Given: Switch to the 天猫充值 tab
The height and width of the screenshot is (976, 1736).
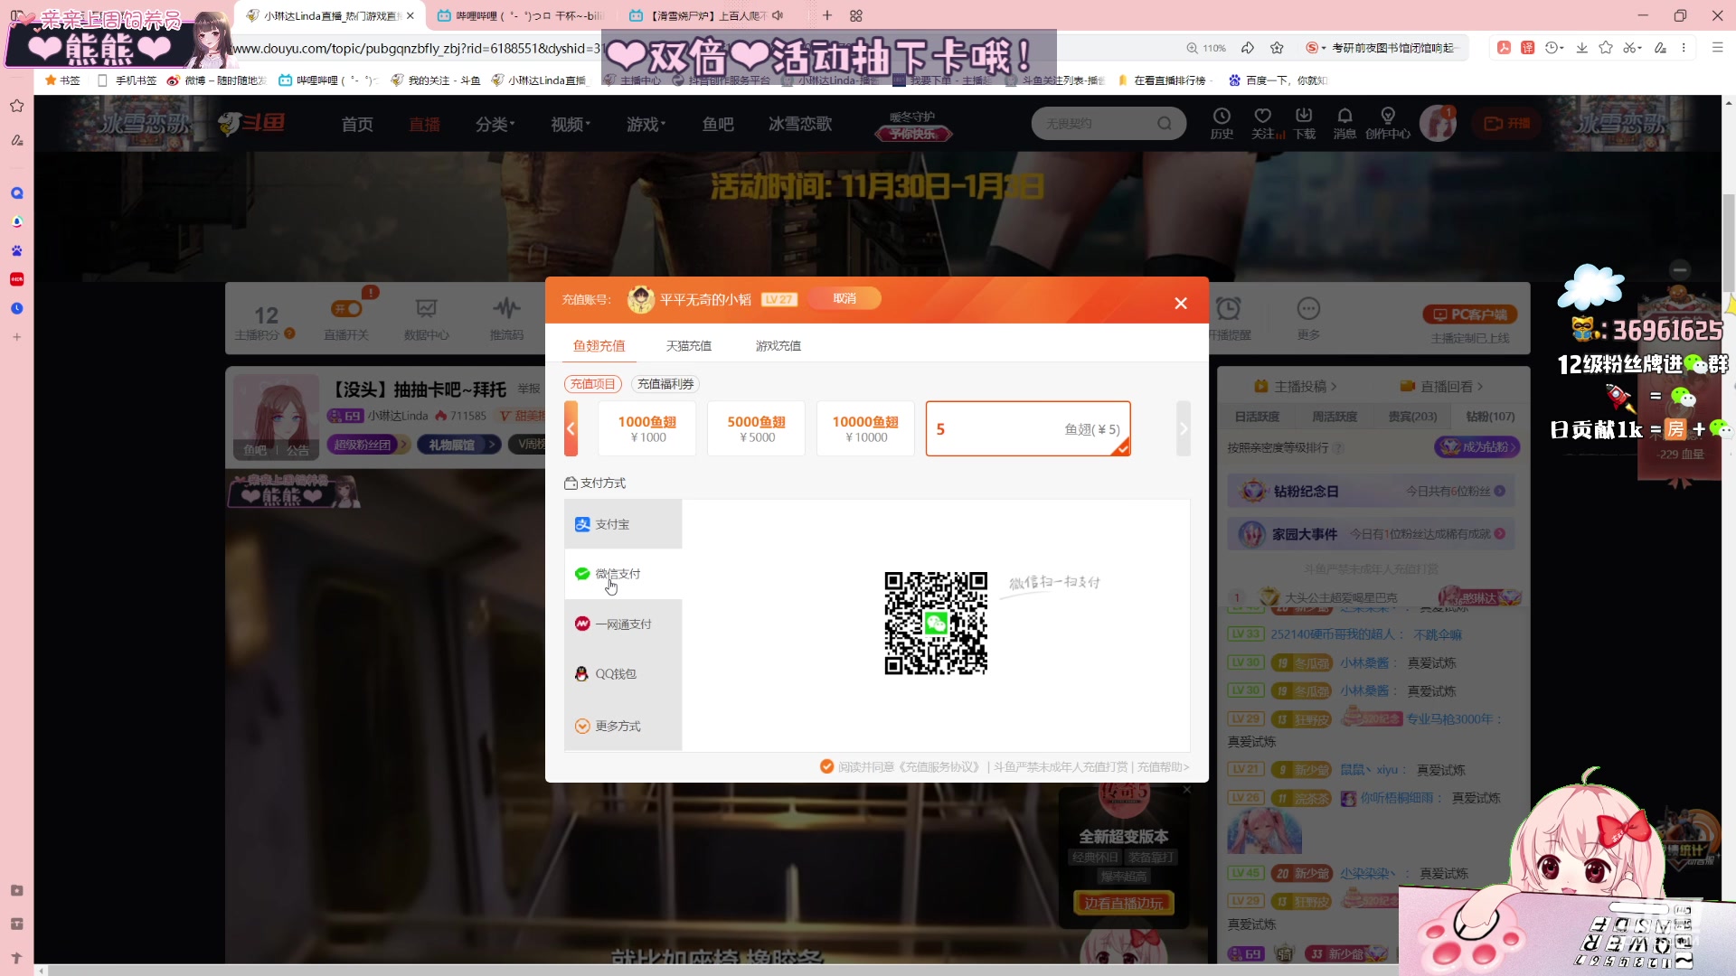Looking at the screenshot, I should [x=688, y=345].
